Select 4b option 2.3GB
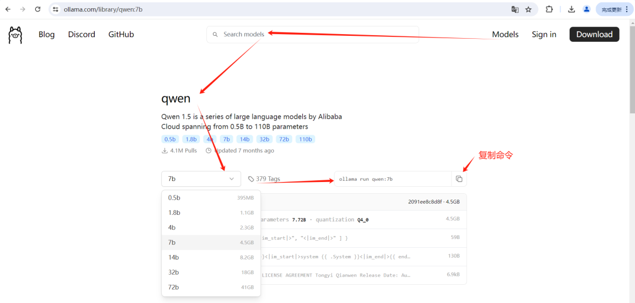This screenshot has width=635, height=303. coord(211,228)
